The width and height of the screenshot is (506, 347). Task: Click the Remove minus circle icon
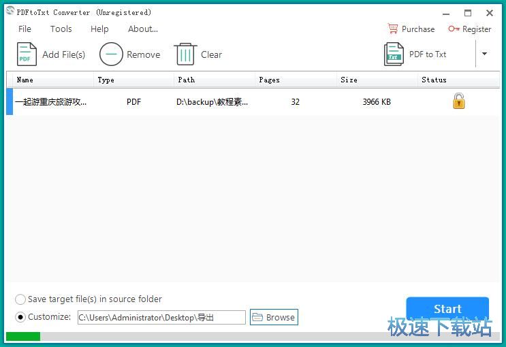[x=111, y=54]
